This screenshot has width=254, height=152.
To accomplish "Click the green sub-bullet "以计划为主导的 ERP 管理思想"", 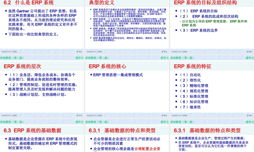I will click(214, 23).
